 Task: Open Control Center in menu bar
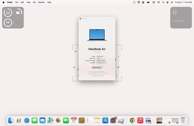click(168, 2)
